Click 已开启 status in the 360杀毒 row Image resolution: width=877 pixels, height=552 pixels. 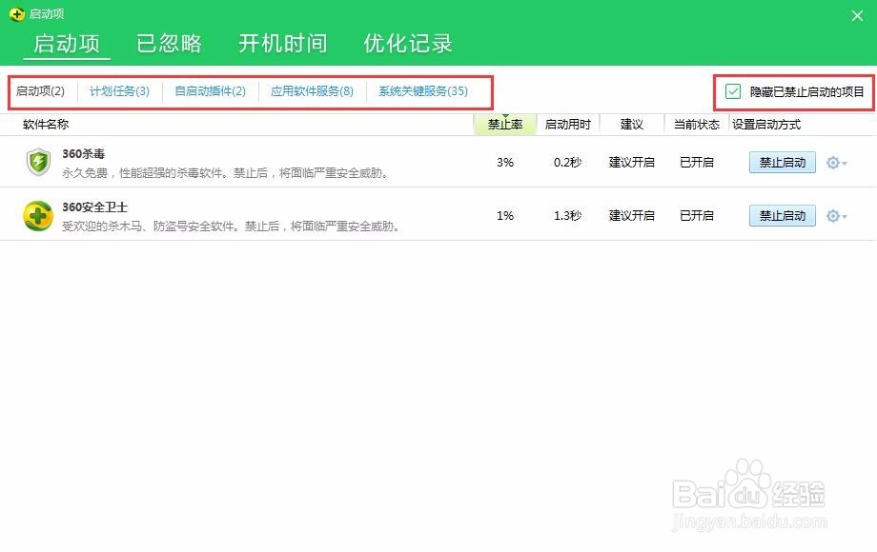coord(696,163)
